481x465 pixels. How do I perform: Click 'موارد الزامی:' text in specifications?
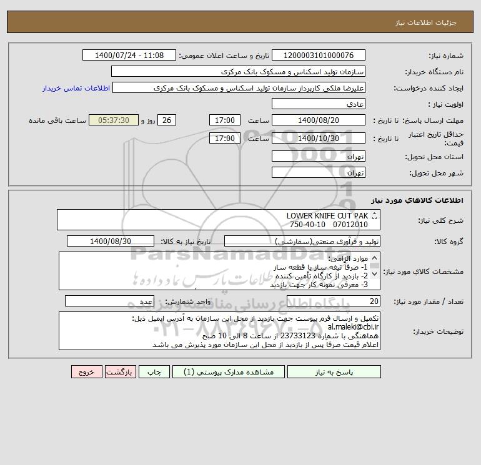[348, 258]
